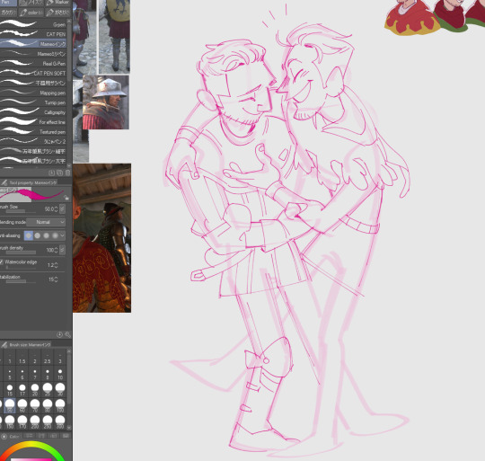Viewport: 485px width, 461px height.
Task: Click the brush stroke preview in Tool property
Action: 31,195
